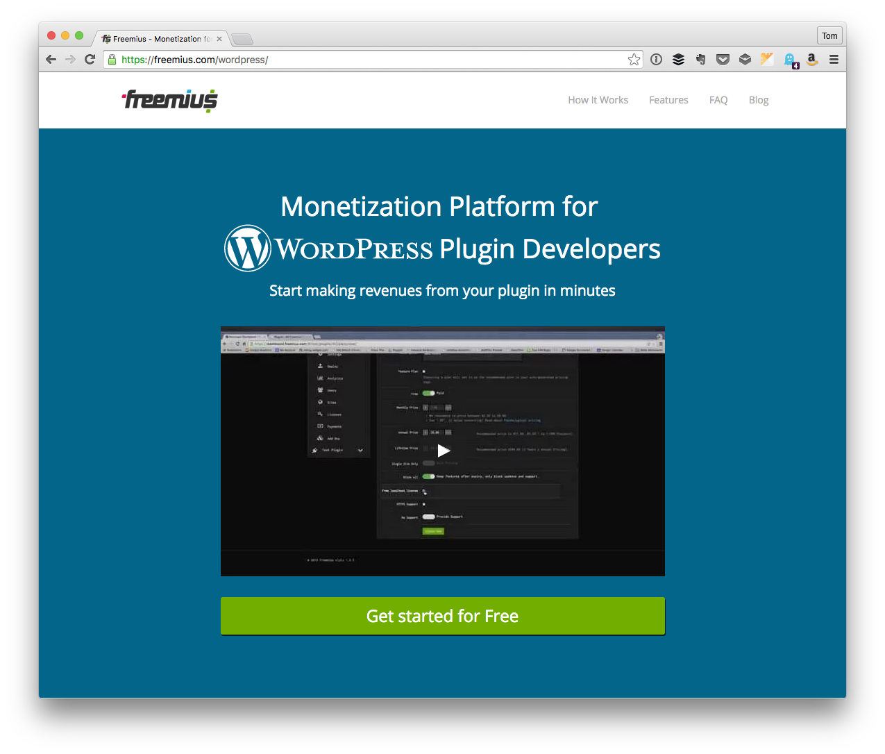Toggle the Block All switch in the video preview

click(x=429, y=477)
